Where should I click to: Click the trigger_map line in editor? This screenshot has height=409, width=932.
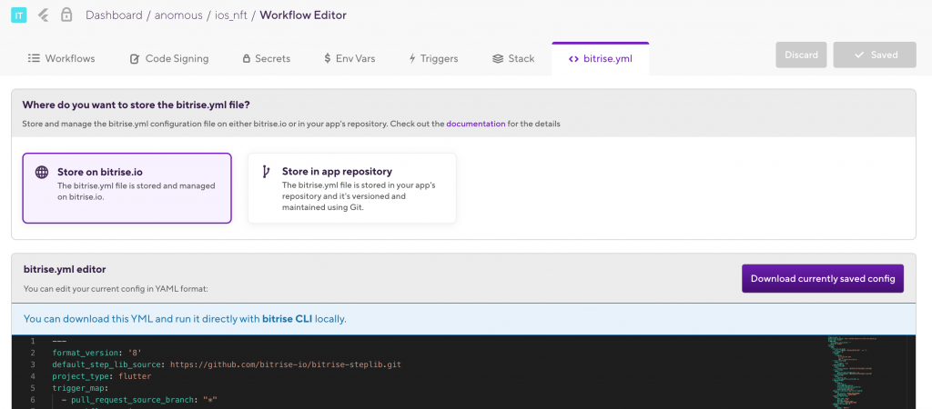81,388
